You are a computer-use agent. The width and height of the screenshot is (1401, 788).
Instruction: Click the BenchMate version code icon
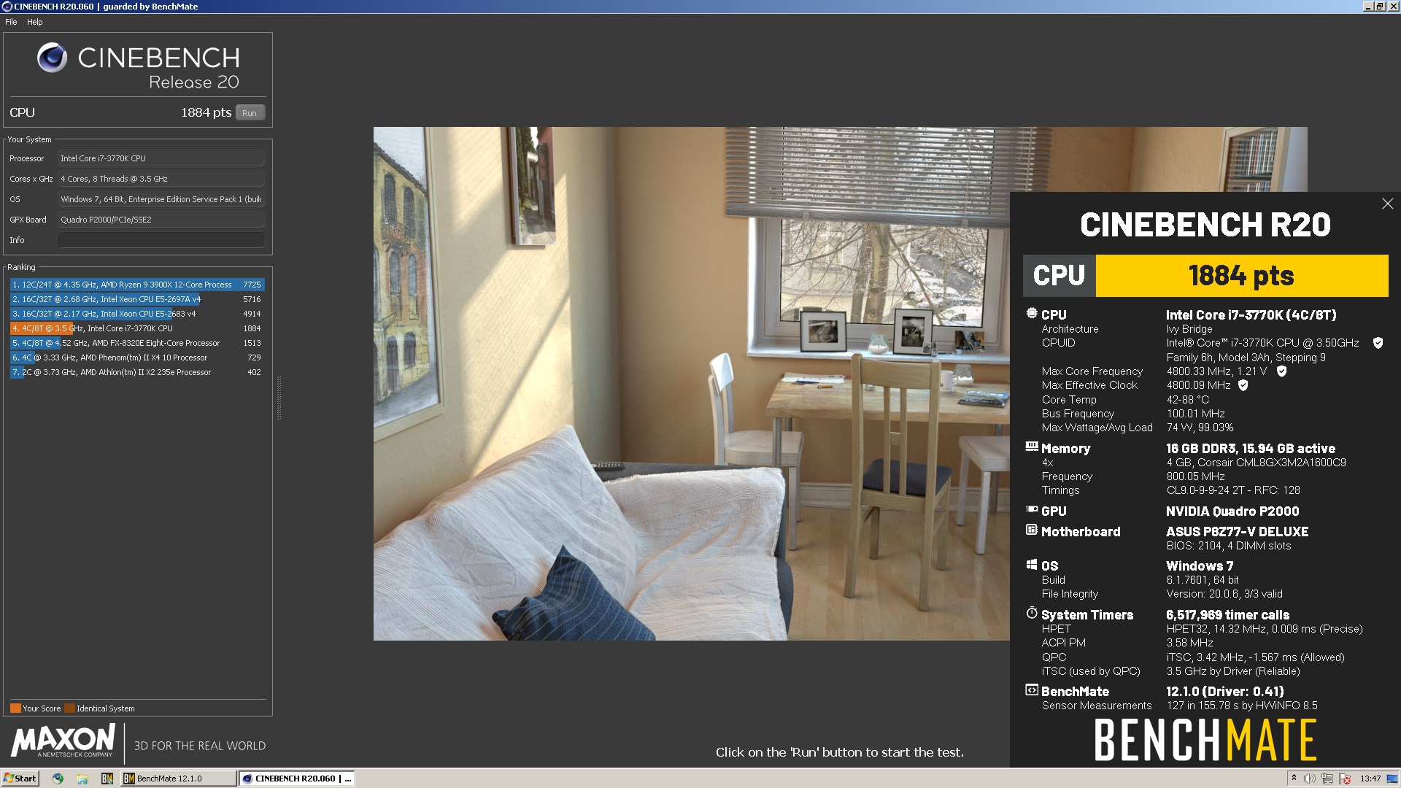[1032, 689]
